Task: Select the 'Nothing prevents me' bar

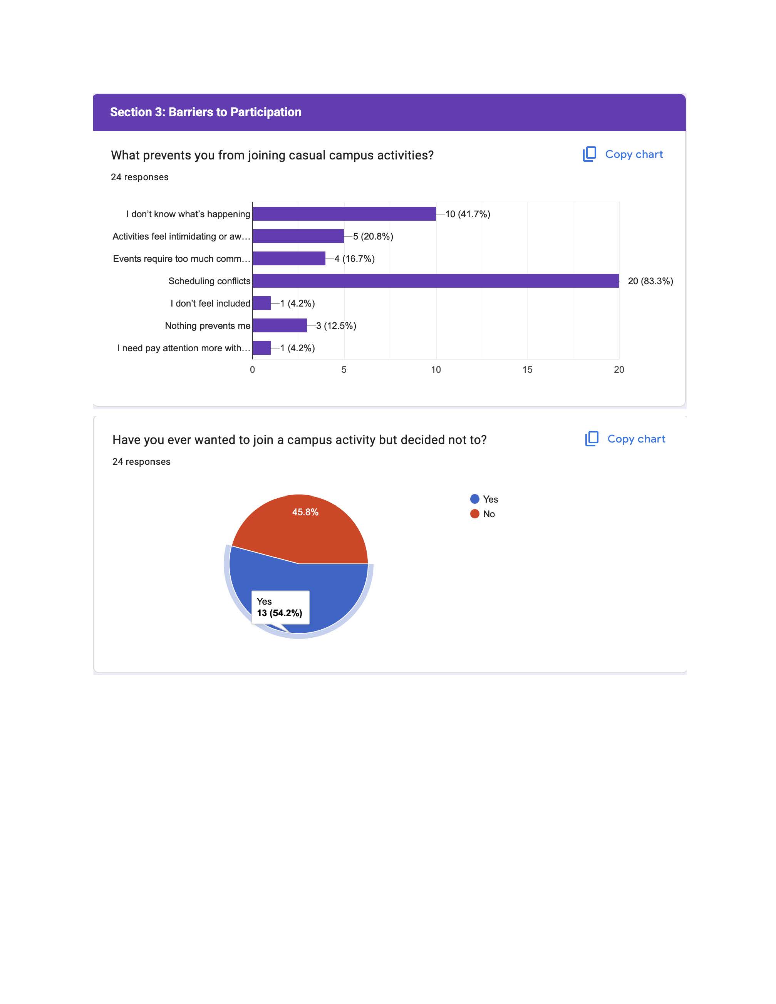Action: pos(280,325)
